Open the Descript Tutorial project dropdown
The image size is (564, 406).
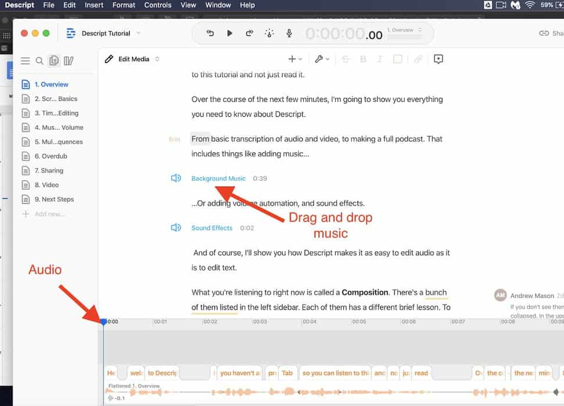click(x=138, y=33)
